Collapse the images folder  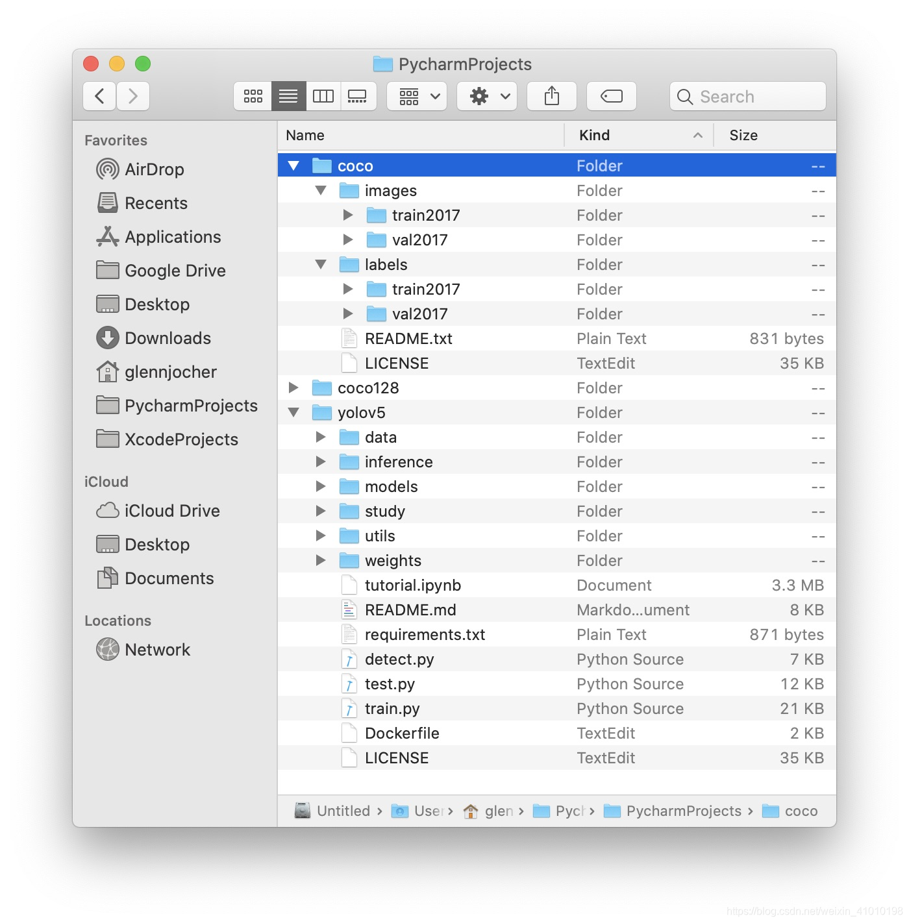point(321,191)
